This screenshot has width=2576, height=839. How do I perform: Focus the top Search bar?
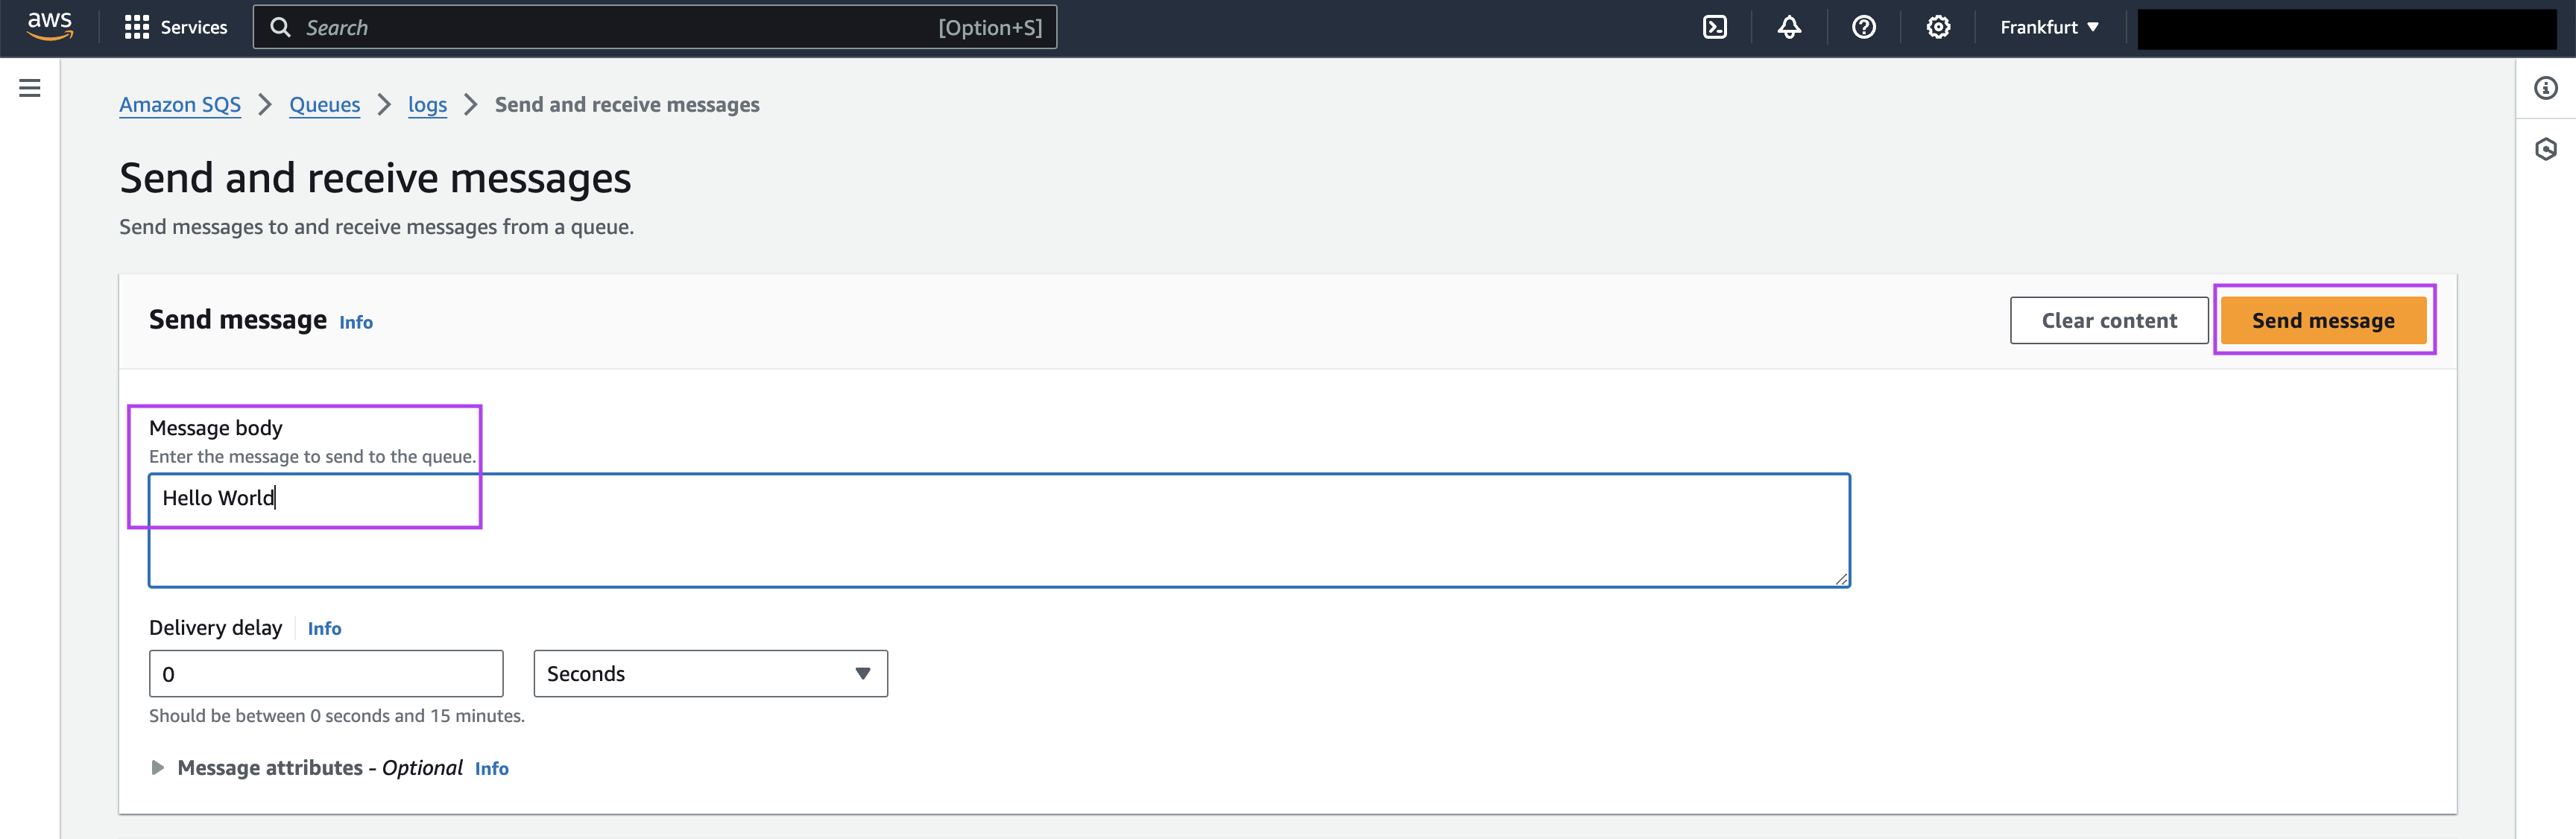[x=655, y=27]
